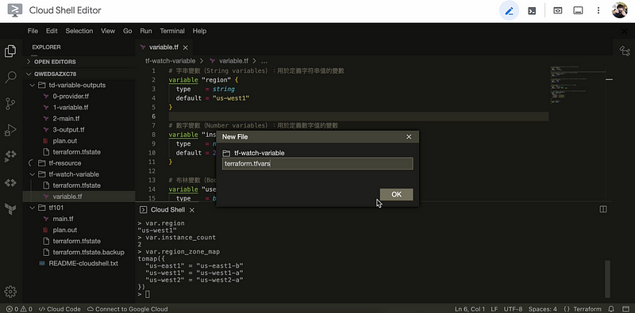Viewport: 635px width, 313px height.
Task: Open the File menu
Action: tap(33, 31)
